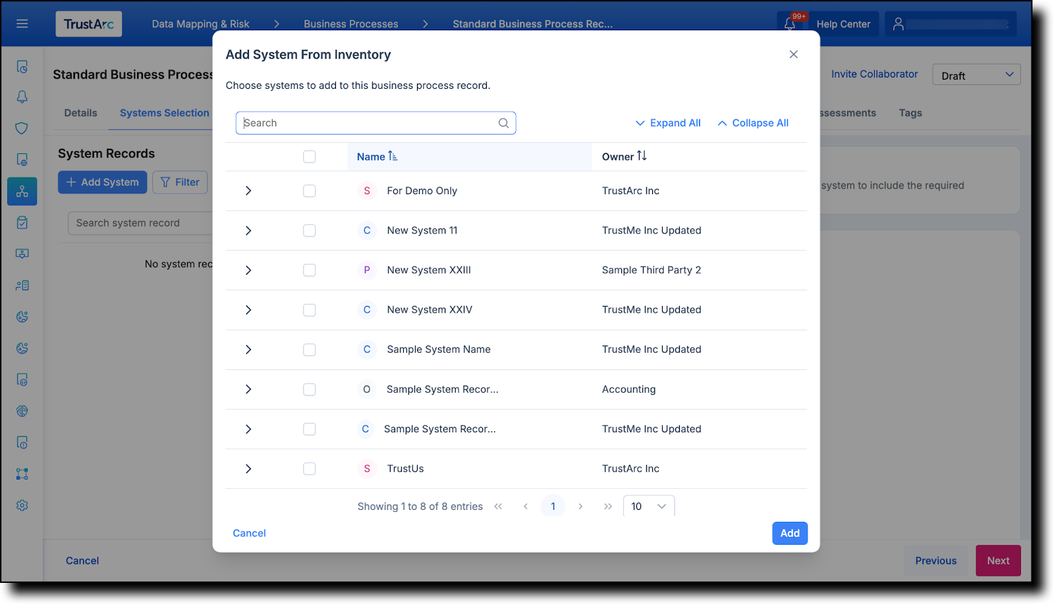Open the notifications bell in the sidebar
Viewport: 1054px width, 604px height.
[x=22, y=97]
